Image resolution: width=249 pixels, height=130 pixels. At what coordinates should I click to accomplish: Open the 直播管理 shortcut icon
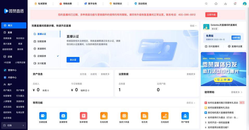(63, 116)
